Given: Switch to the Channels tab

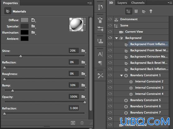Looking at the screenshot, I should (x=138, y=3).
